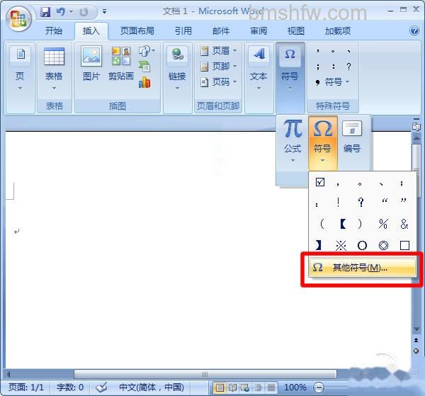
Task: Switch to outline view
Action: [258, 387]
